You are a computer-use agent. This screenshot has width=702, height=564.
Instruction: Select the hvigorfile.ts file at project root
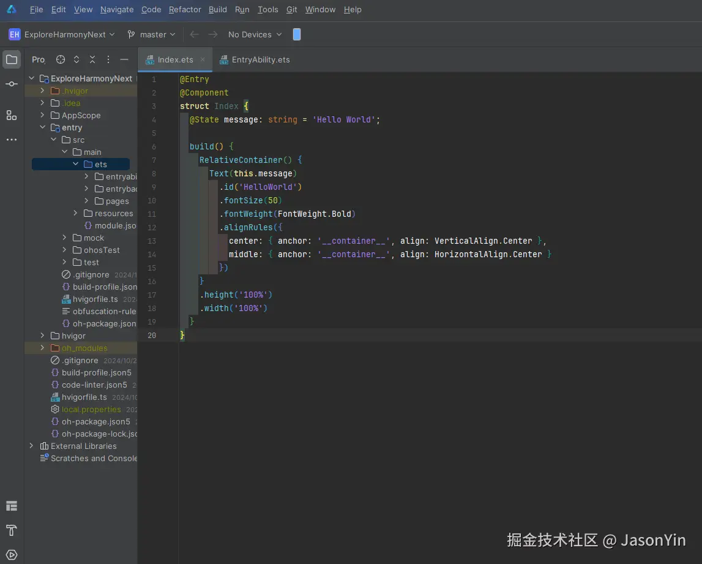(x=84, y=397)
